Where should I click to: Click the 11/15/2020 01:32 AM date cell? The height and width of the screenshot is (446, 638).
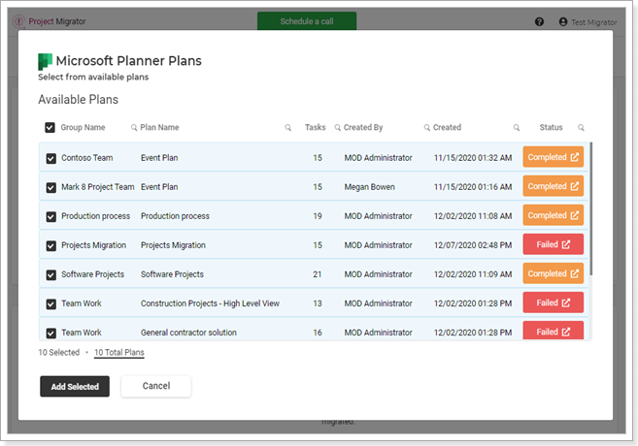pos(473,158)
